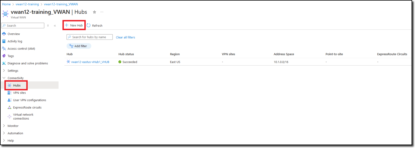The height and width of the screenshot is (148, 415).
Task: Click the plus icon of New Hub
Action: (x=67, y=25)
